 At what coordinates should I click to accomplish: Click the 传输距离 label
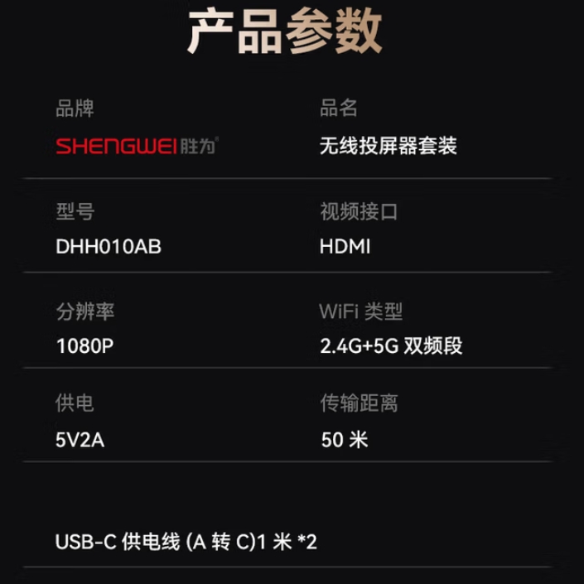[359, 403]
